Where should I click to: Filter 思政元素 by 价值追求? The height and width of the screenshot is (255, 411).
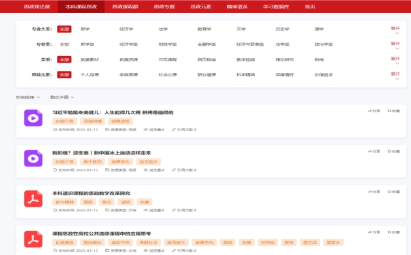(323, 75)
